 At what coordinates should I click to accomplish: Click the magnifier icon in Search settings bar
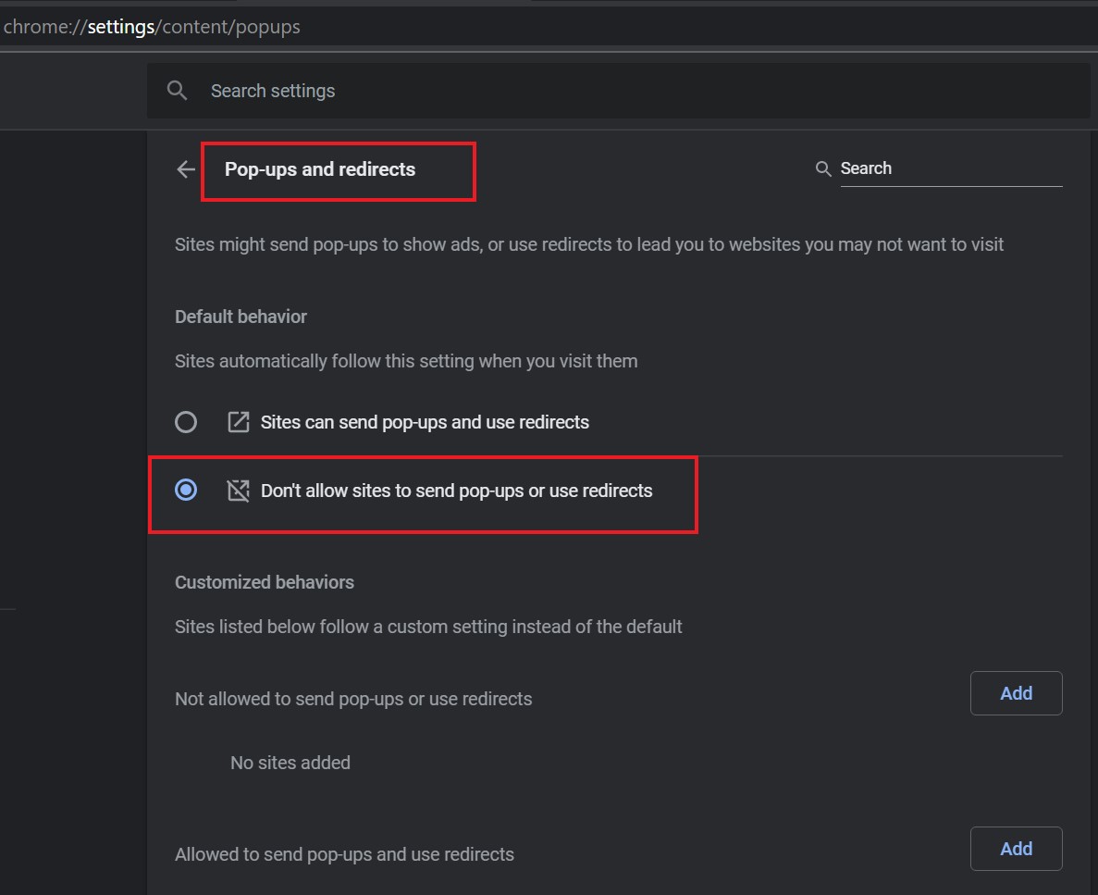pyautogui.click(x=177, y=90)
